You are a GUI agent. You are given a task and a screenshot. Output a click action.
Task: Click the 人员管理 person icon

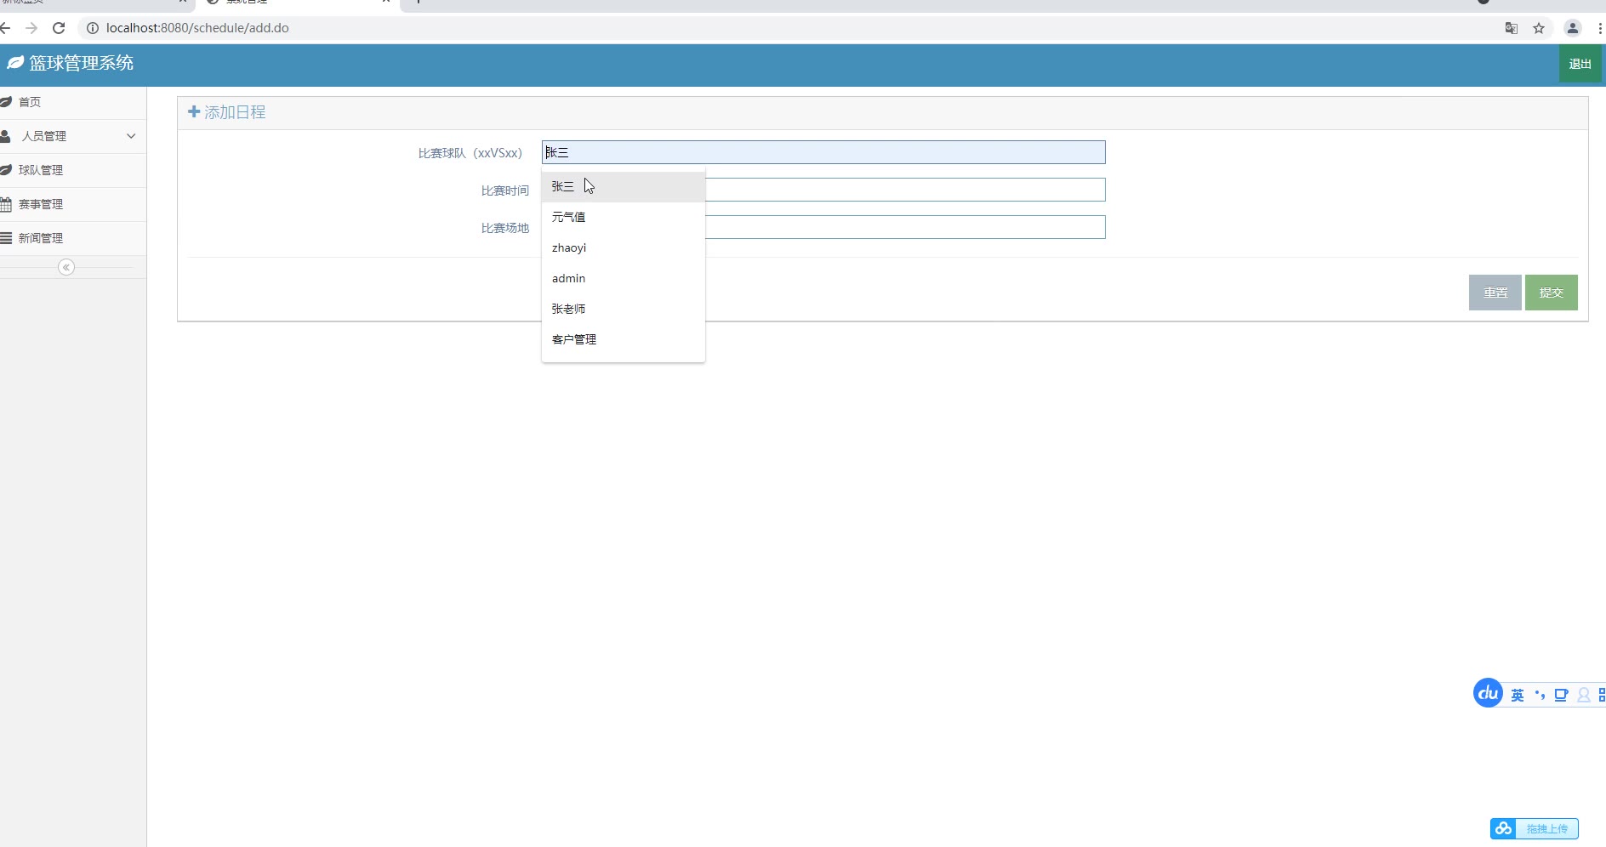click(x=5, y=136)
